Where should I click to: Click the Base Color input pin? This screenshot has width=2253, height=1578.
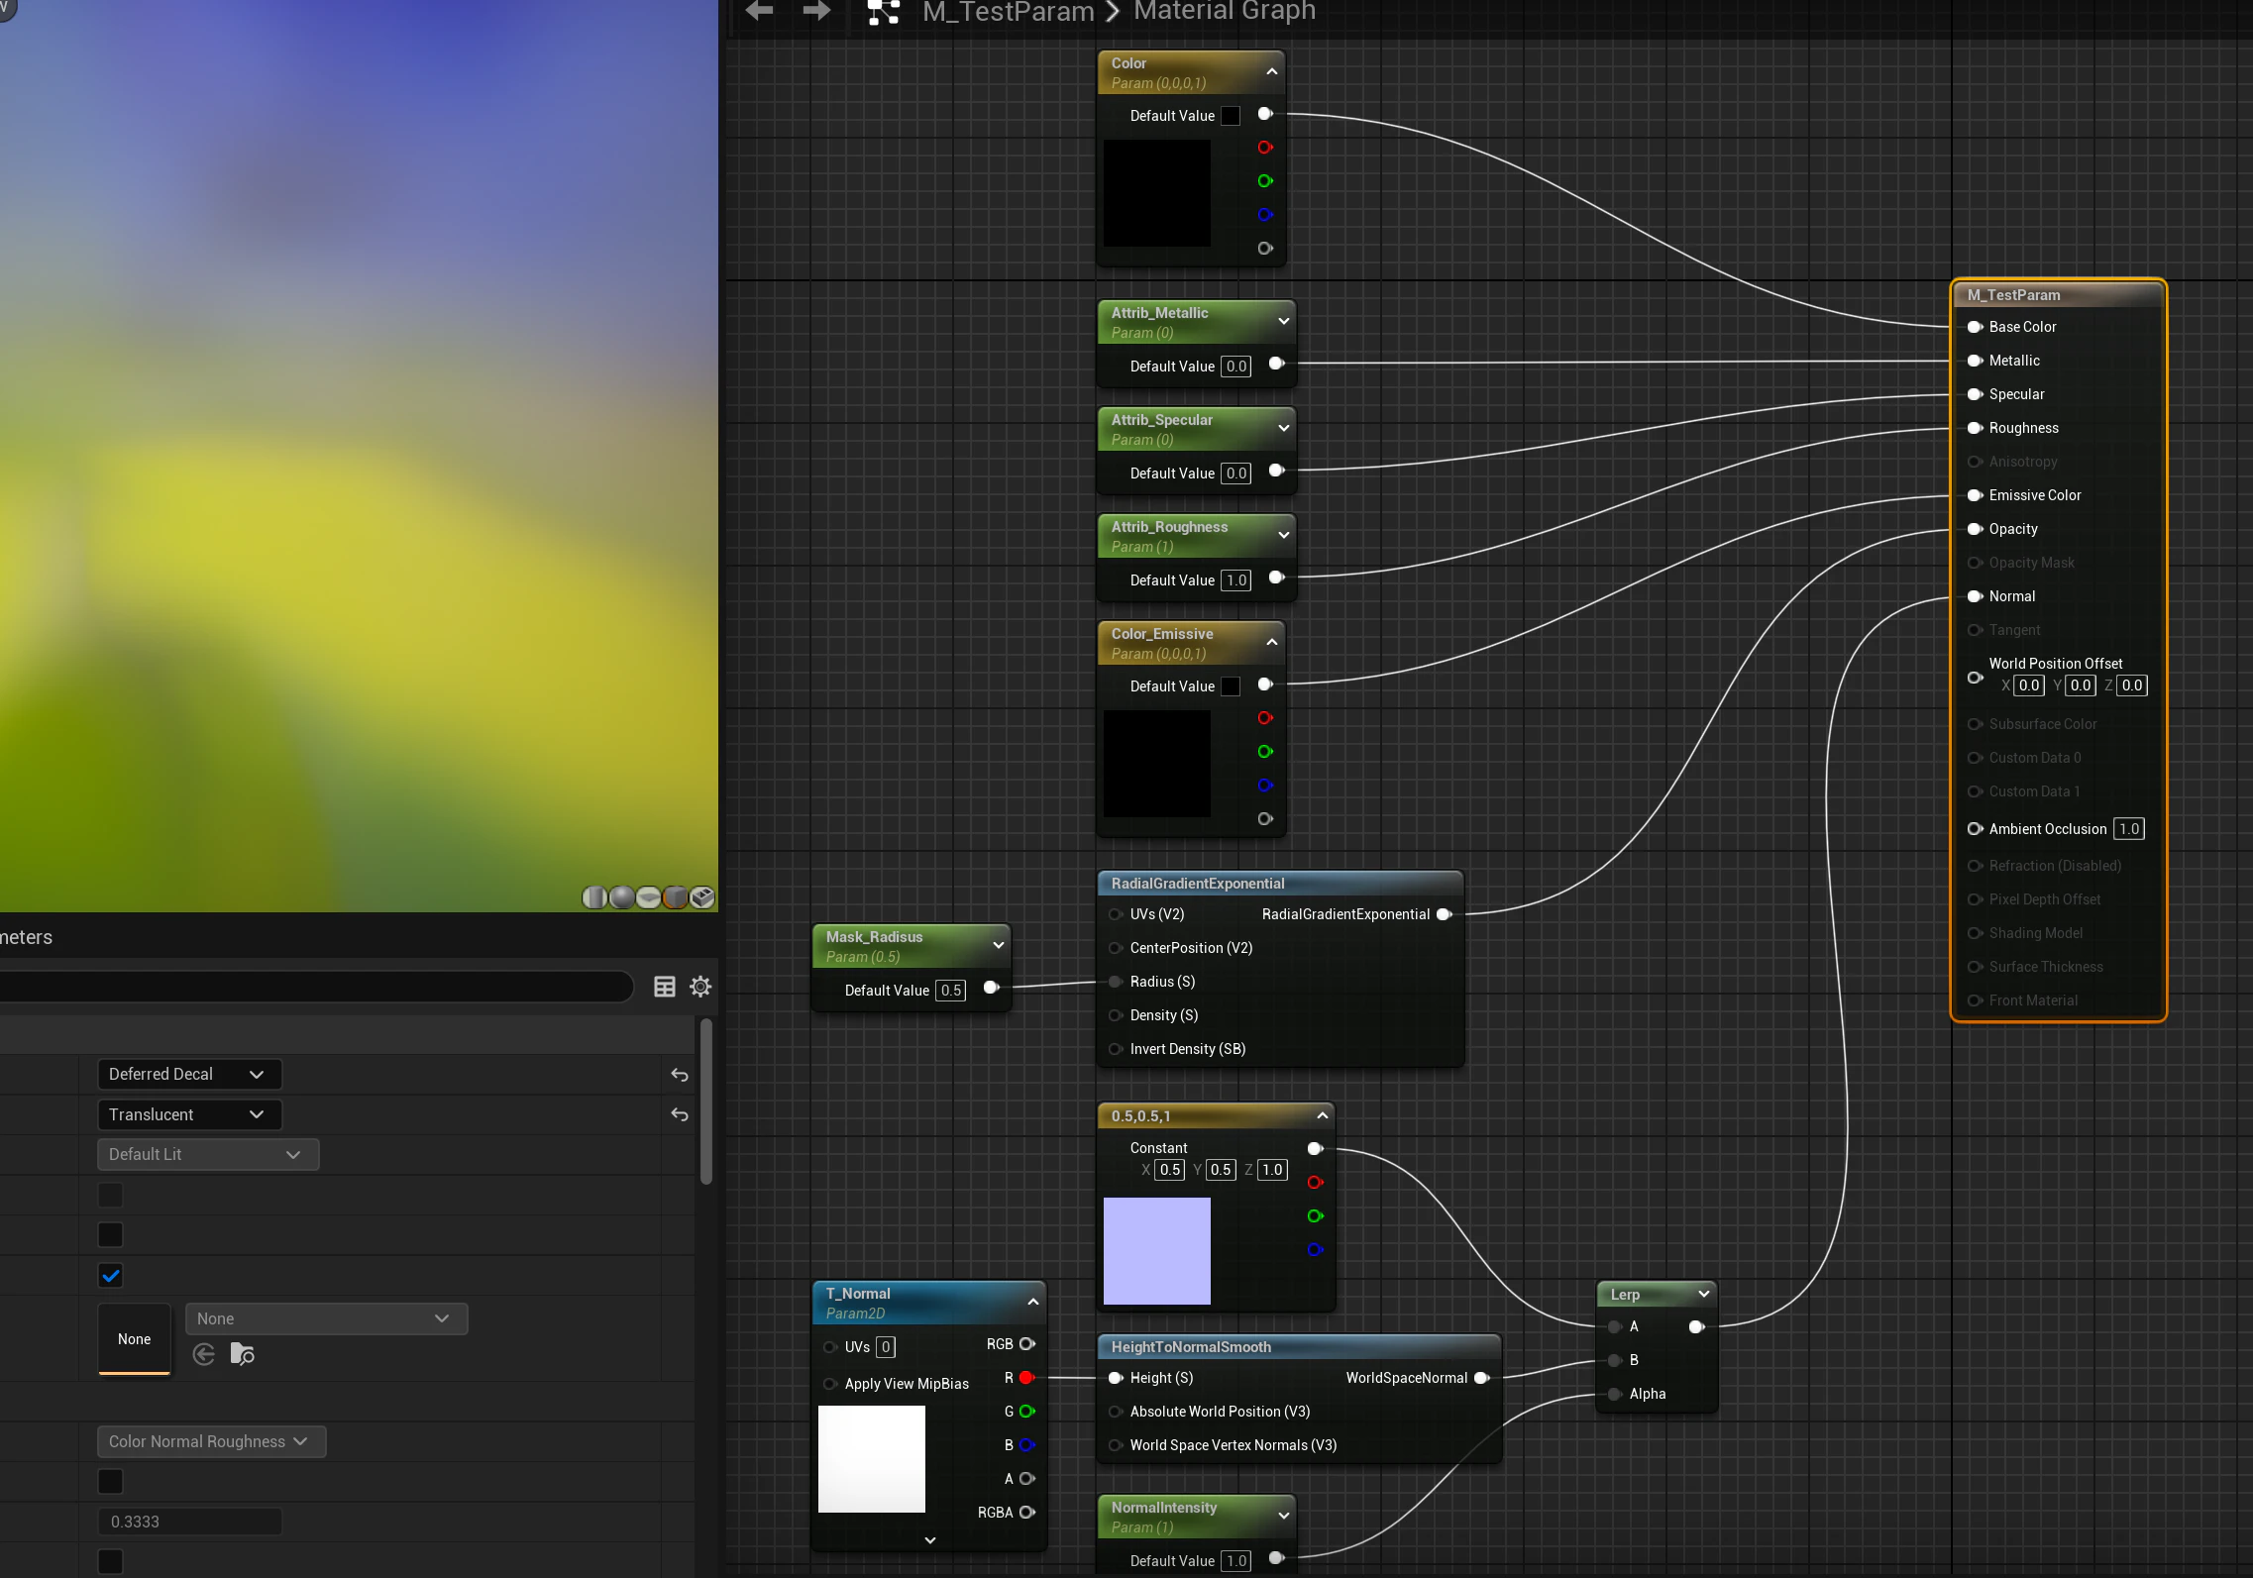pyautogui.click(x=1975, y=327)
